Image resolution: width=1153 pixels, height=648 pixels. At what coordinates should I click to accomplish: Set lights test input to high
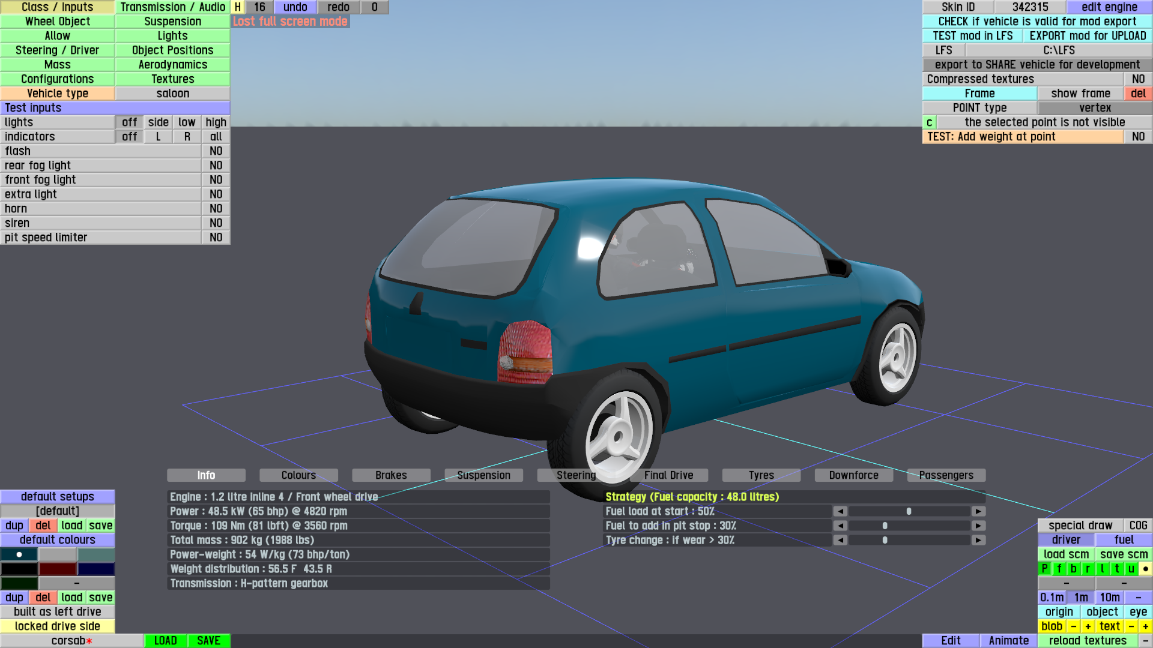pyautogui.click(x=216, y=122)
